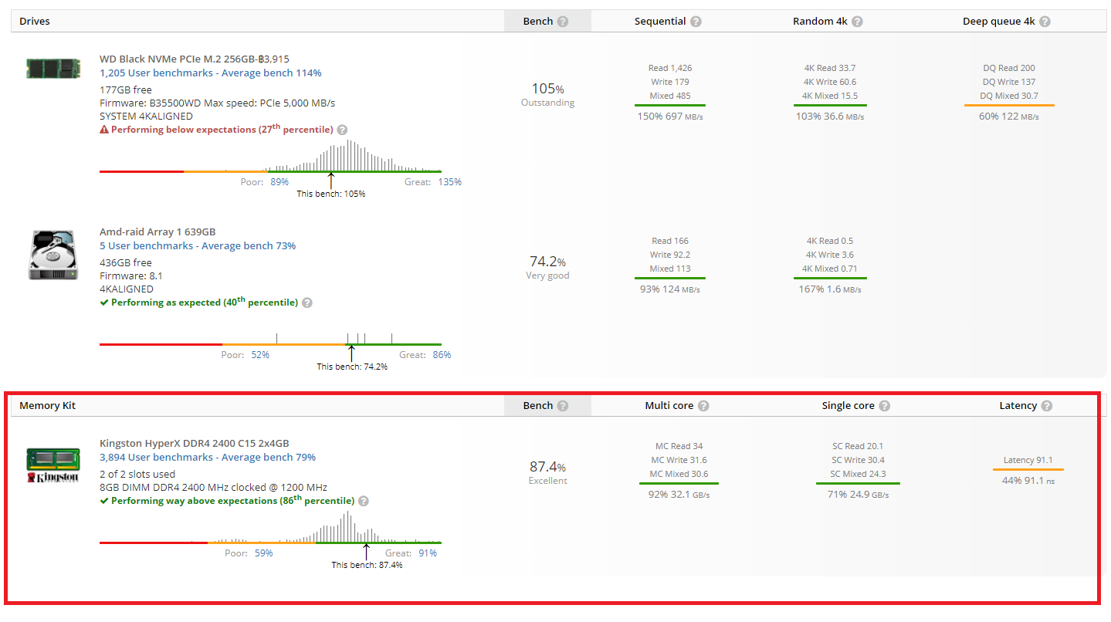Viewport: 1111px width, 622px height.
Task: Click Sequential column header
Action: pos(660,22)
